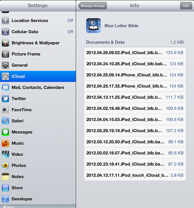
Task: Tap the Twitter bird icon
Action: click(x=6, y=99)
